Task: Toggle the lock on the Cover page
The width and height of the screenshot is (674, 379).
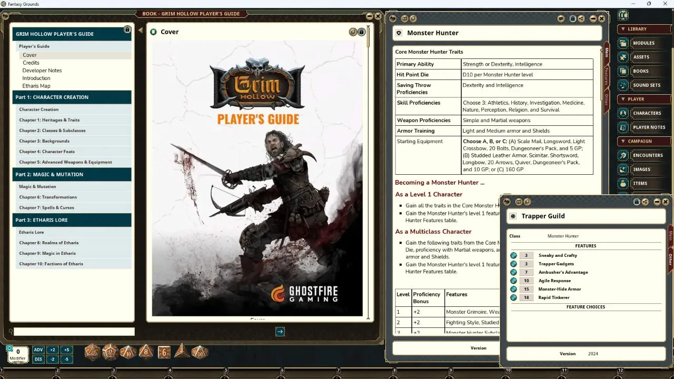Action: [361, 32]
